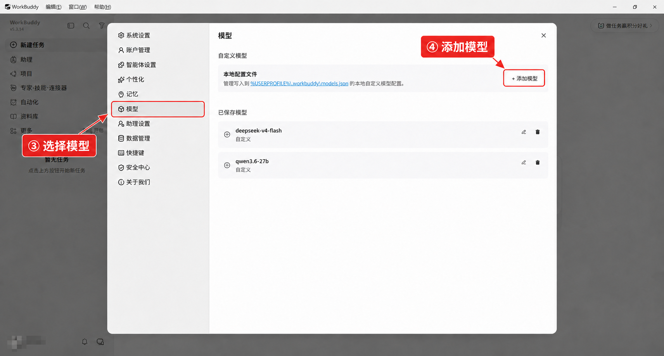
Task: Click the screen chat icon next to the bell
Action: point(100,342)
